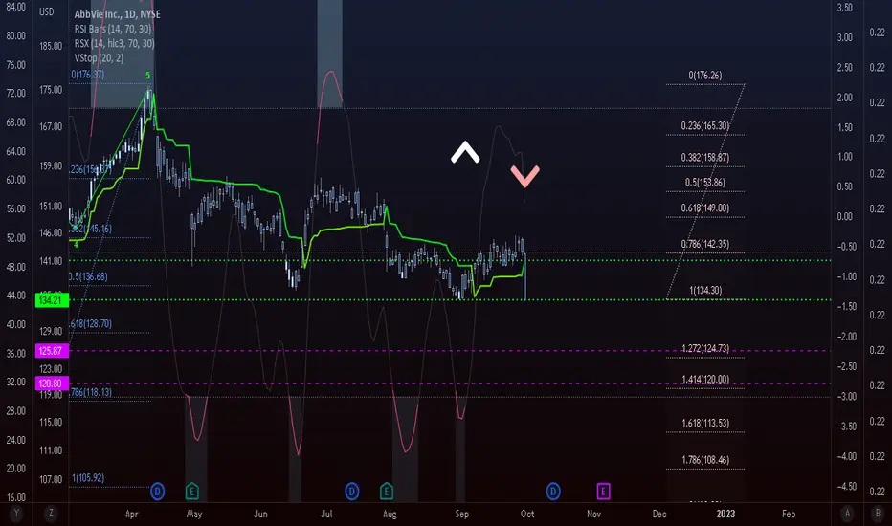Click the Jun label on the time axis

pos(260,514)
